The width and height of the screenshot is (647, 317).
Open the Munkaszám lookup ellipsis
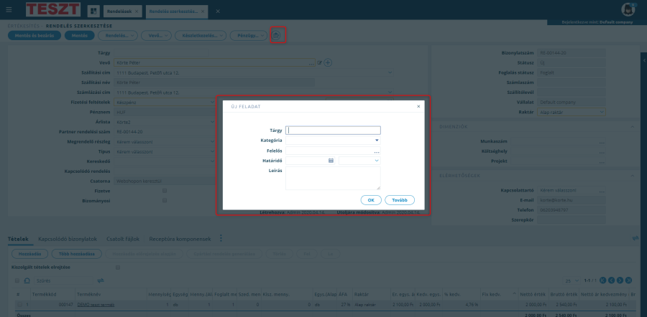(602, 141)
